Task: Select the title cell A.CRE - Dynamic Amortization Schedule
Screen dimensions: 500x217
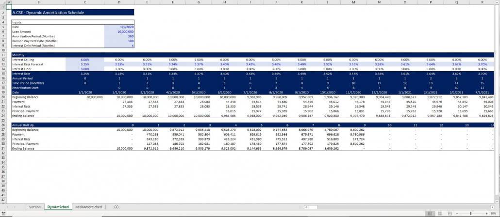Action: (x=73, y=13)
